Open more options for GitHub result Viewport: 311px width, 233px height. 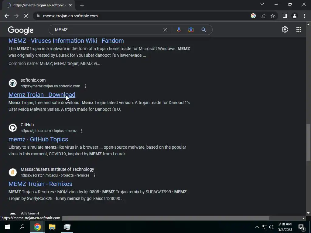82,131
